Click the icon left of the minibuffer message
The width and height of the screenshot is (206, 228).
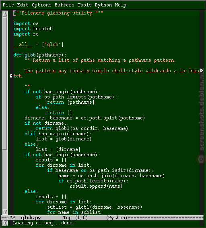[x=5, y=223]
